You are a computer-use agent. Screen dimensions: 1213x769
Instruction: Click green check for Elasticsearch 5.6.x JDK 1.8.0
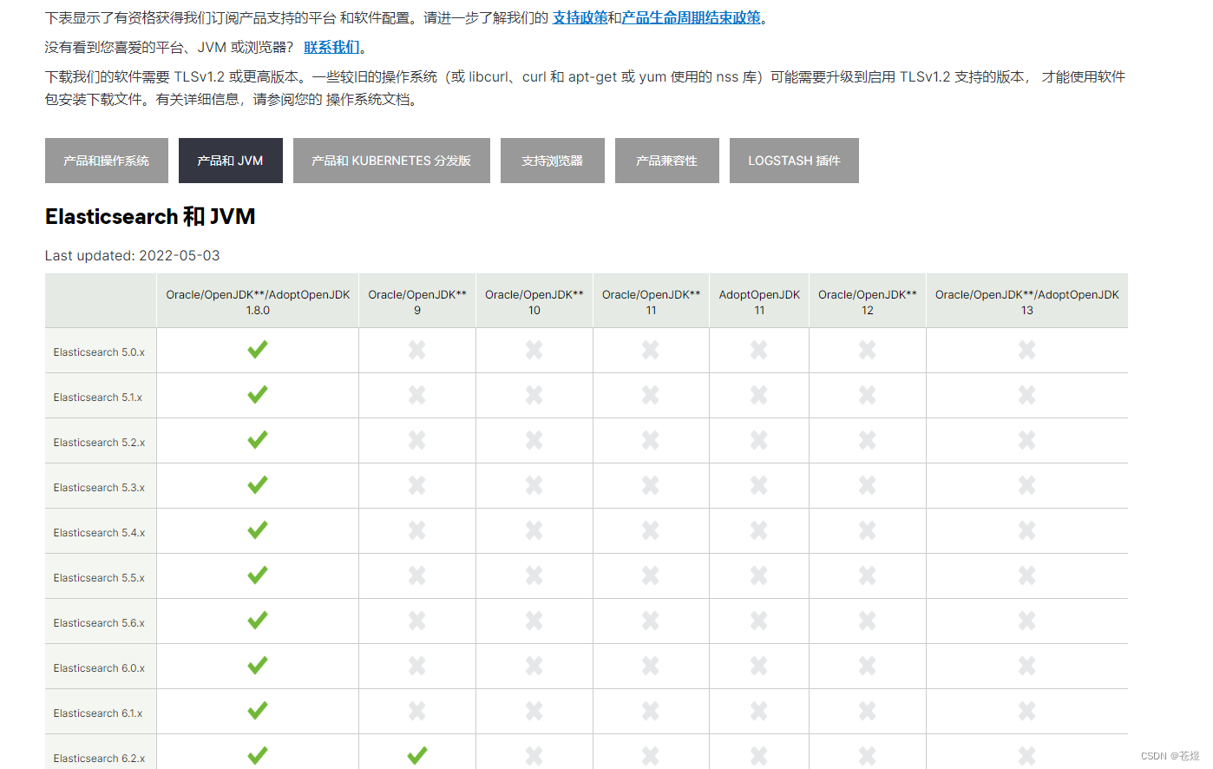point(258,621)
